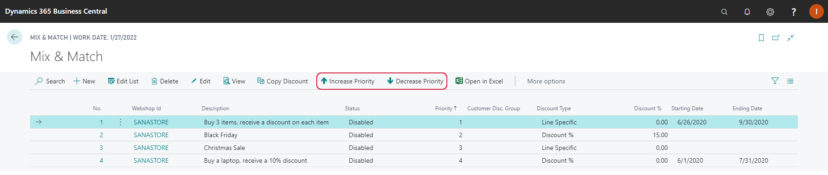This screenshot has width=828, height=175.
Task: Click Increase Priority action
Action: point(348,81)
